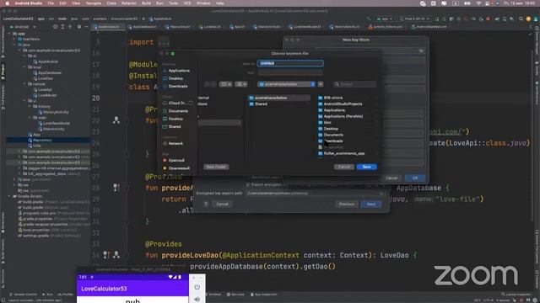Click the Make Project hammer icon
The width and height of the screenshot is (540, 303).
point(369,19)
